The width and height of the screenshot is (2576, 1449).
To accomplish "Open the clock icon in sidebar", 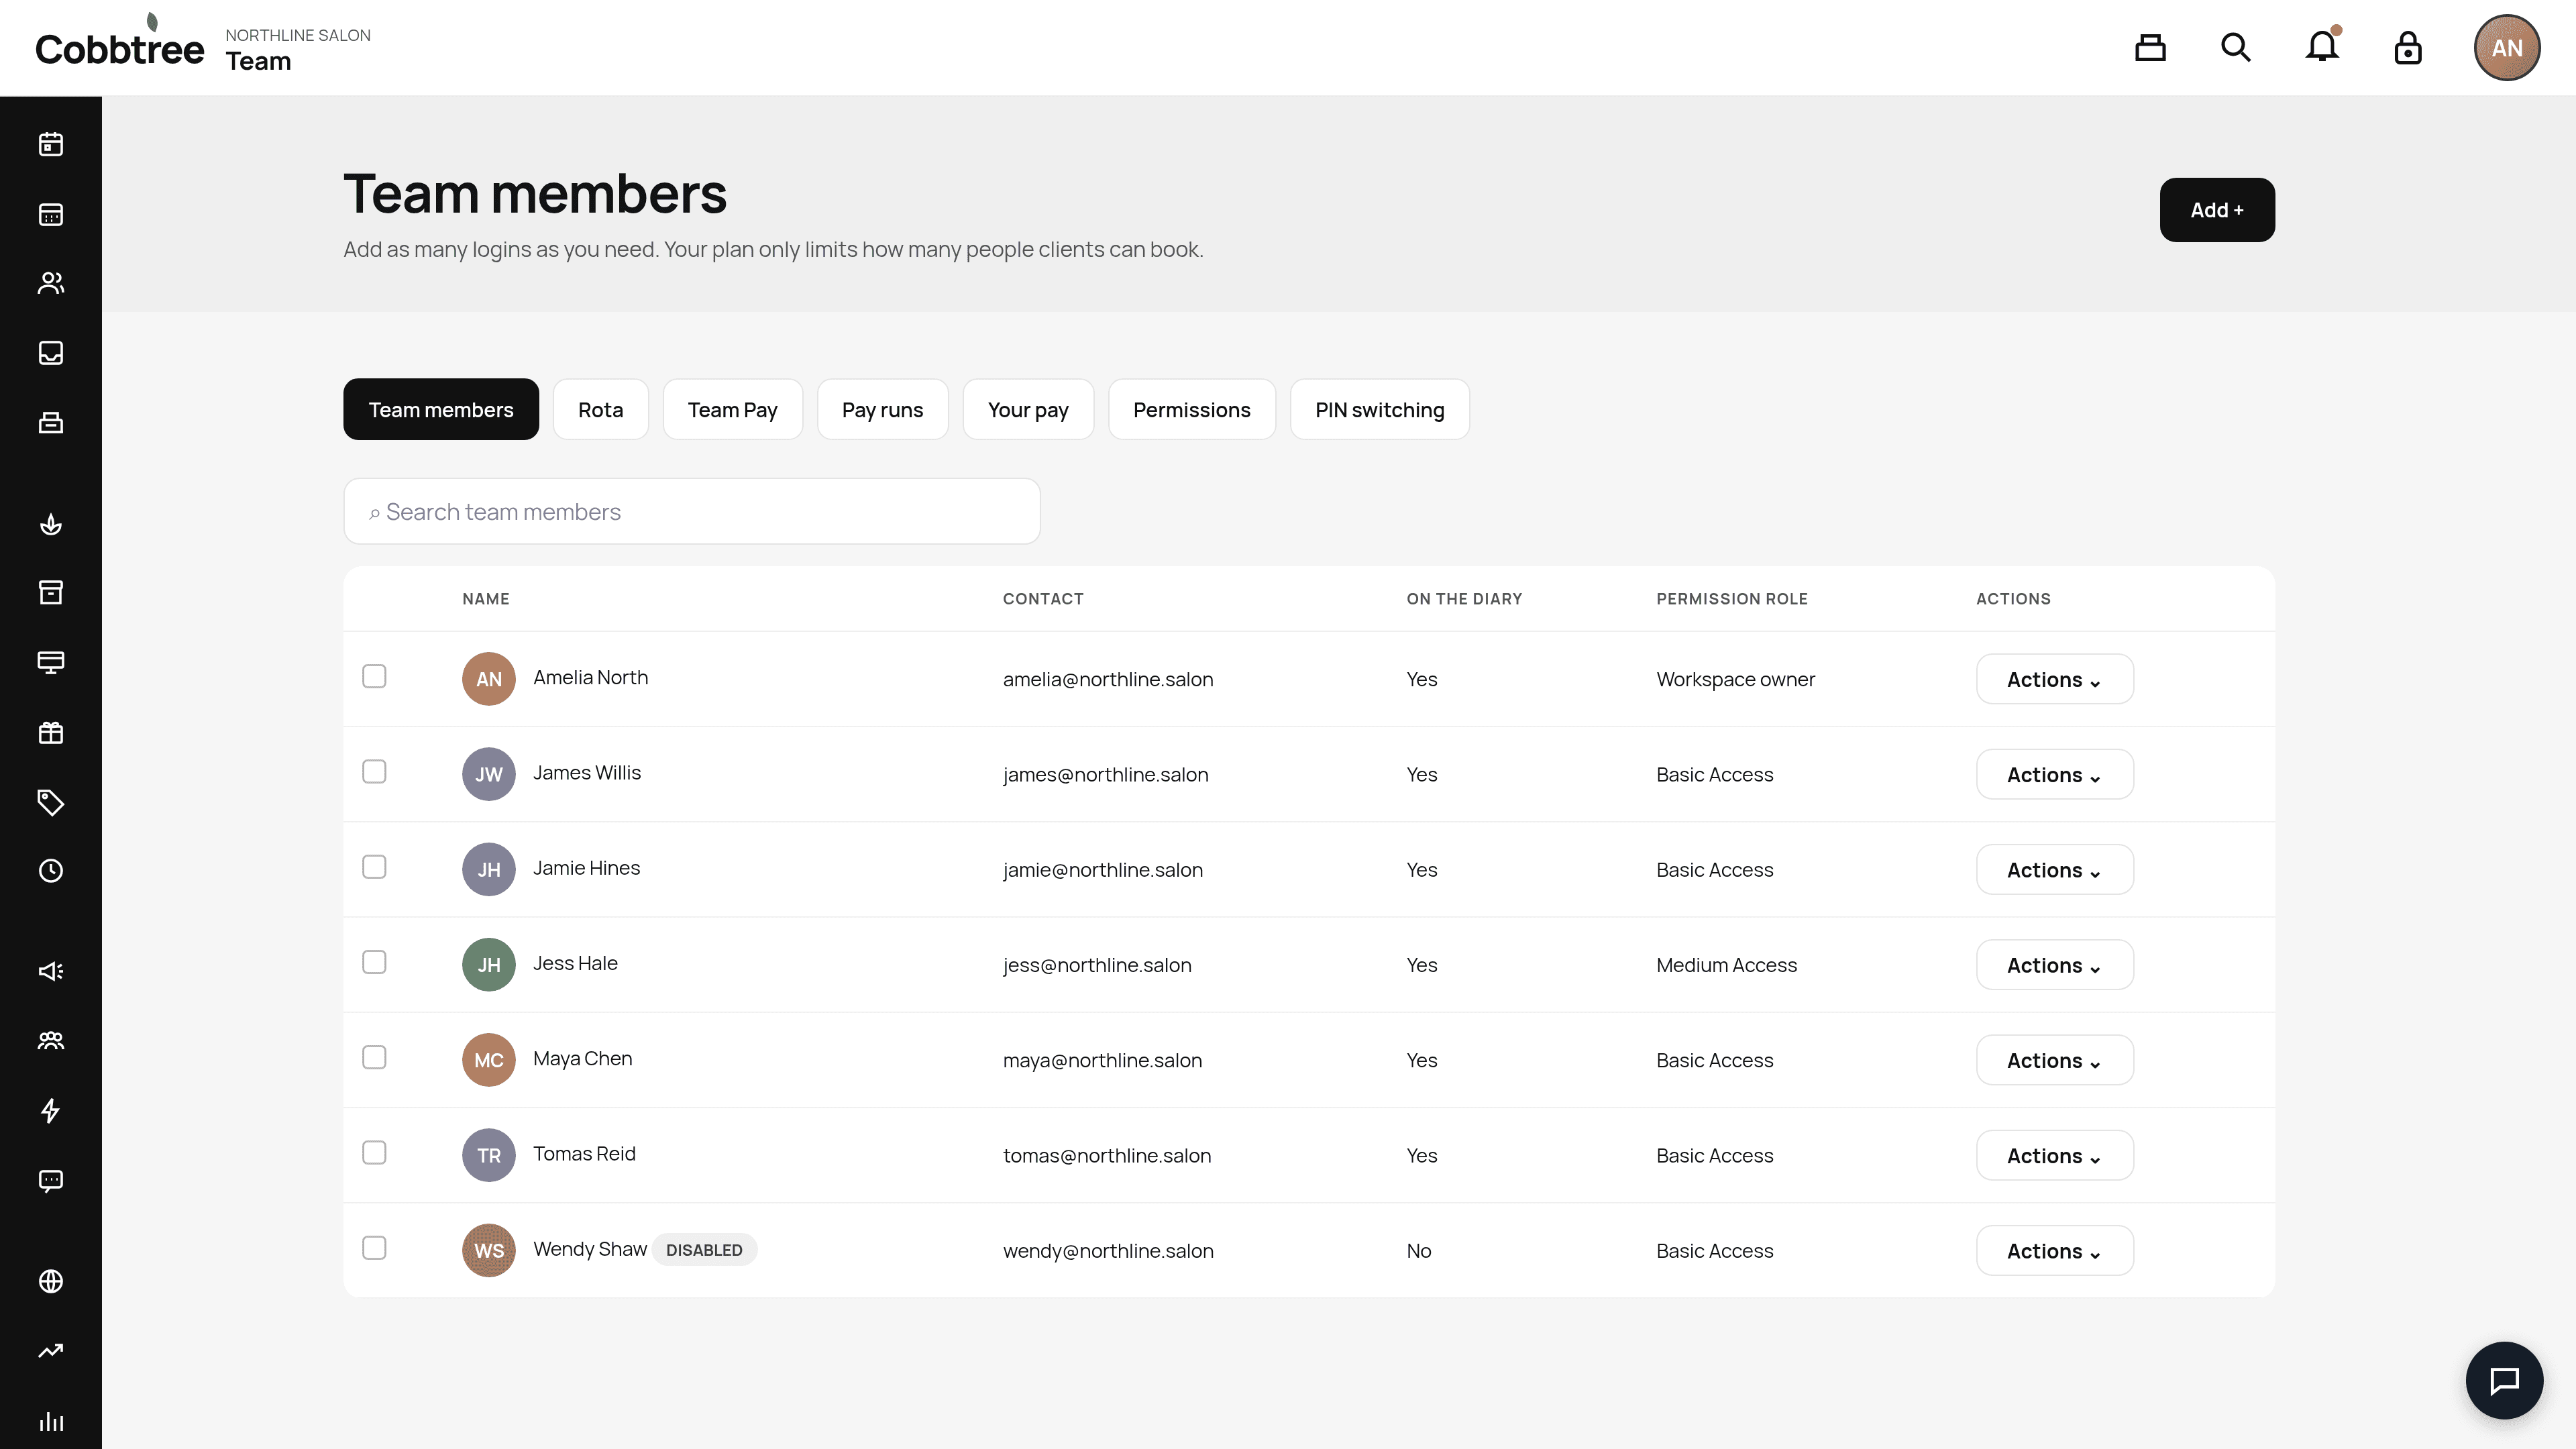I will tap(51, 871).
